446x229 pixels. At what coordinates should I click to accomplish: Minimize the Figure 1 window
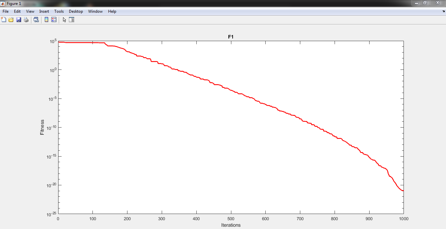point(416,3)
